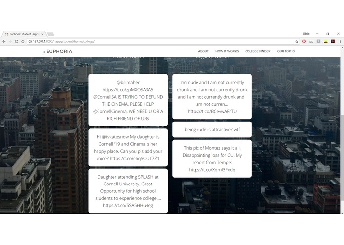Open the ABOUT menu item

[x=203, y=51]
